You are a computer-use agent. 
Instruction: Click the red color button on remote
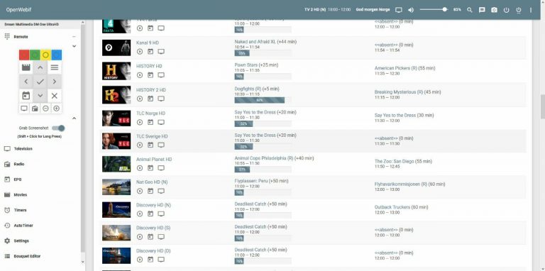(x=24, y=55)
